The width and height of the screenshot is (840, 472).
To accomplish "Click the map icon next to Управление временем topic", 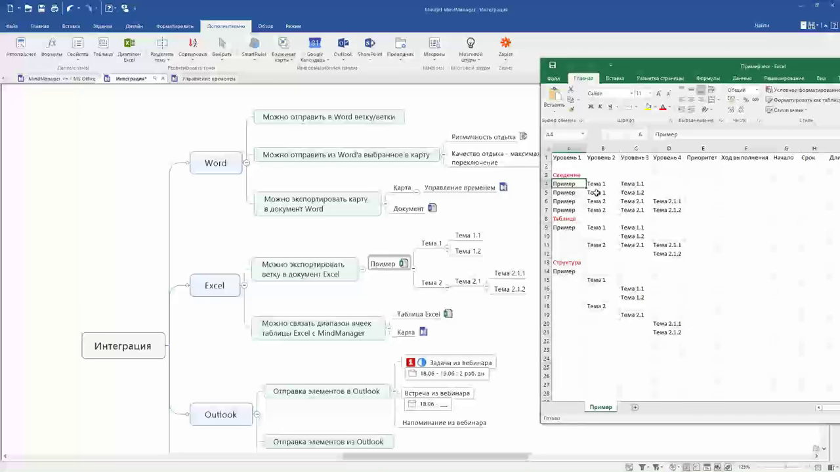I will tap(503, 187).
